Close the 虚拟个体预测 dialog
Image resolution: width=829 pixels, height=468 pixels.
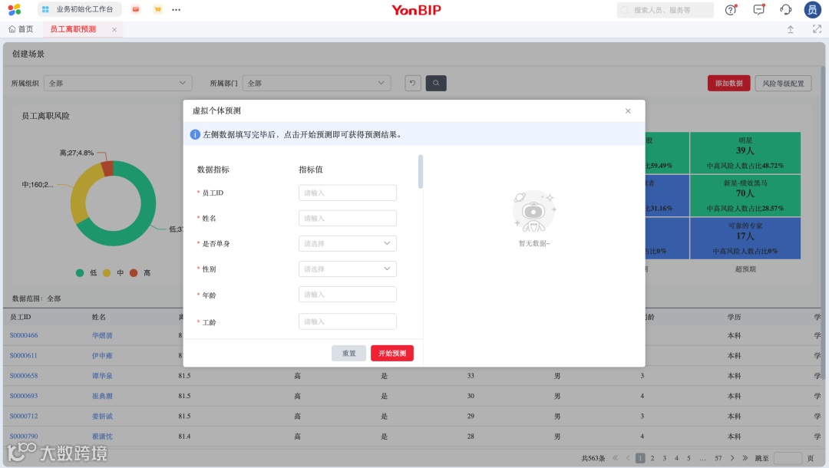[x=628, y=111]
